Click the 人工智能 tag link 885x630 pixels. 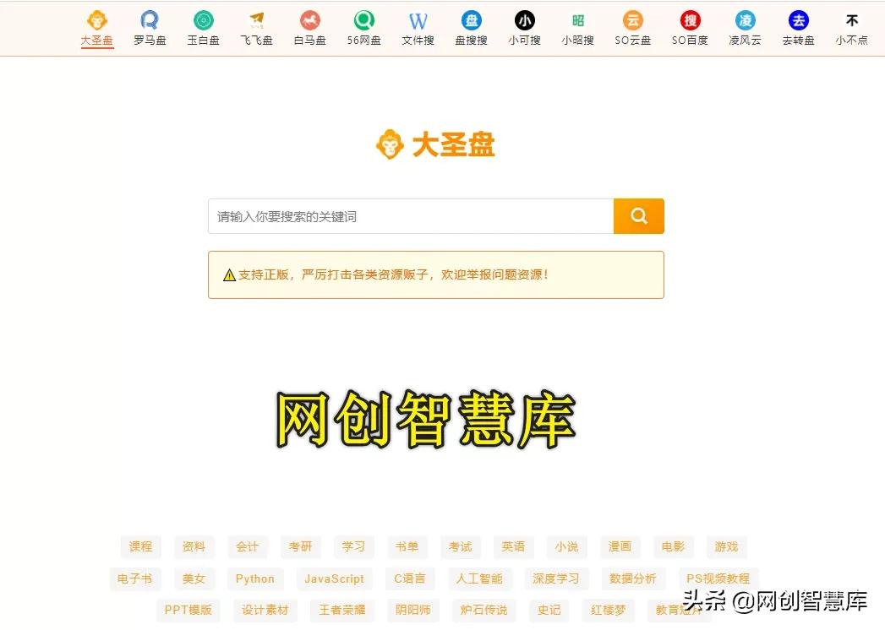coord(478,578)
